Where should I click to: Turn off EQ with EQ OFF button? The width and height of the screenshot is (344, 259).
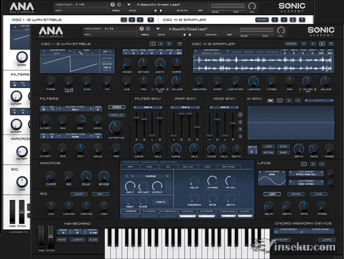click(x=79, y=194)
